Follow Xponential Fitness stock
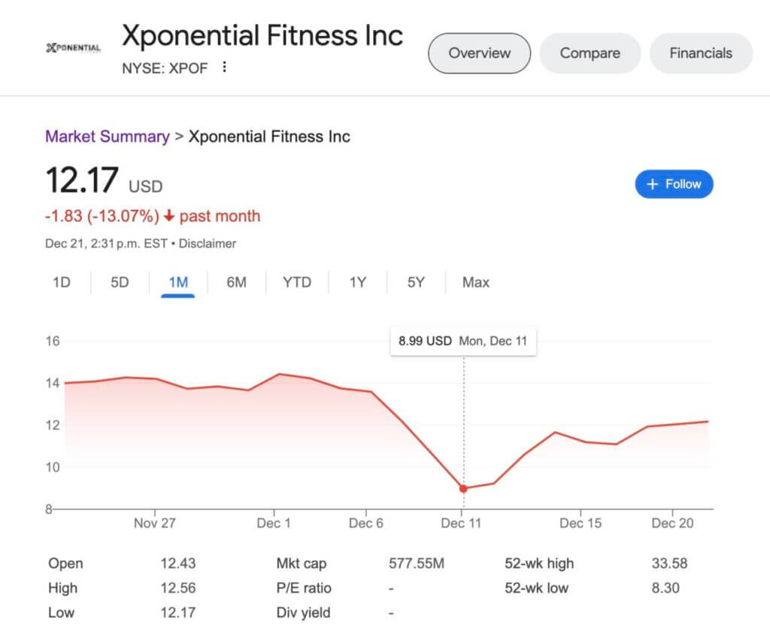This screenshot has width=770, height=638. pos(674,184)
